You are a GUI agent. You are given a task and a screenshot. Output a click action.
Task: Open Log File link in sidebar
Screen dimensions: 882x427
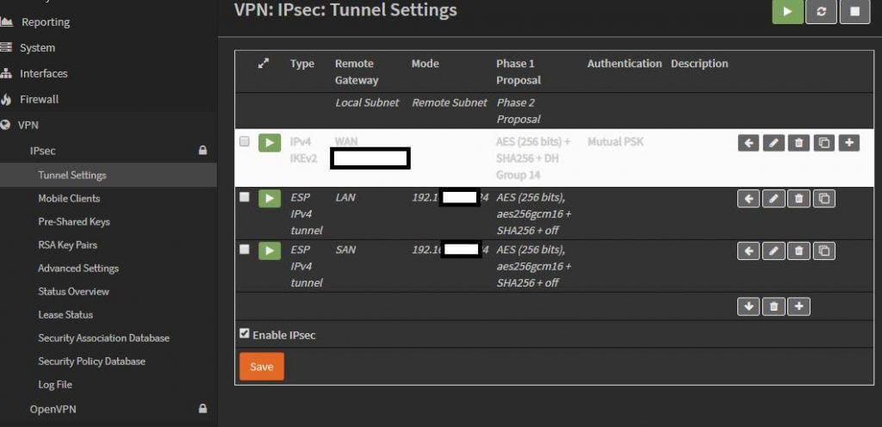(55, 384)
